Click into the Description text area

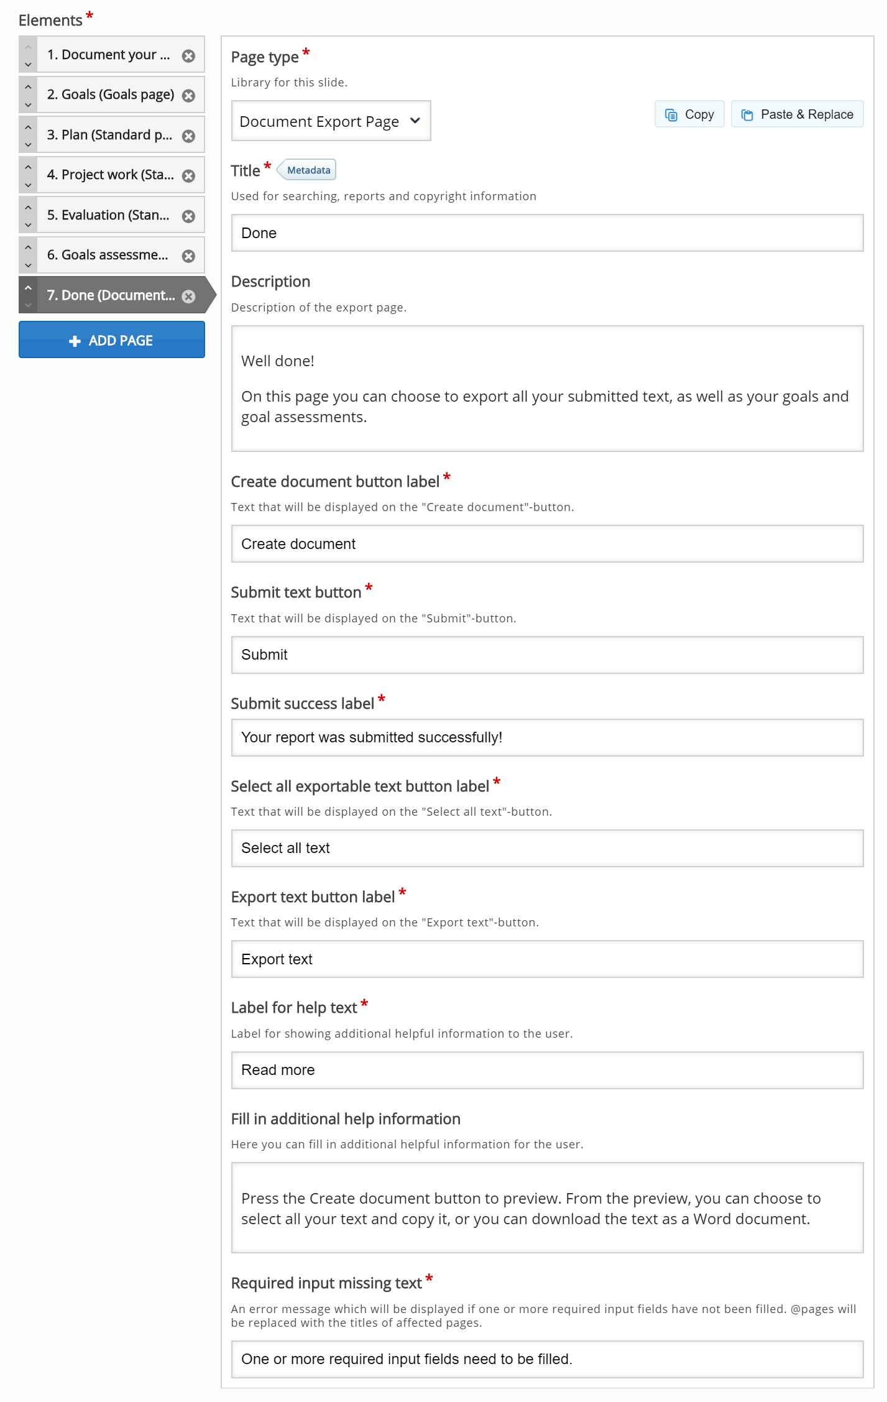547,389
